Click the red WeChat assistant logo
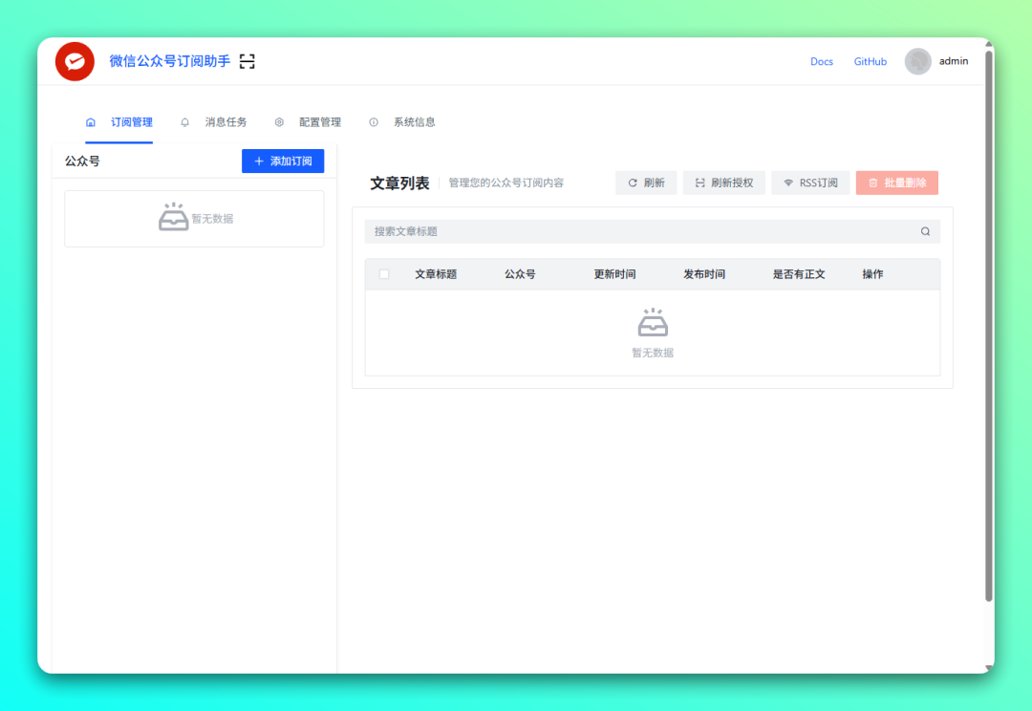The height and width of the screenshot is (711, 1032). 75,61
